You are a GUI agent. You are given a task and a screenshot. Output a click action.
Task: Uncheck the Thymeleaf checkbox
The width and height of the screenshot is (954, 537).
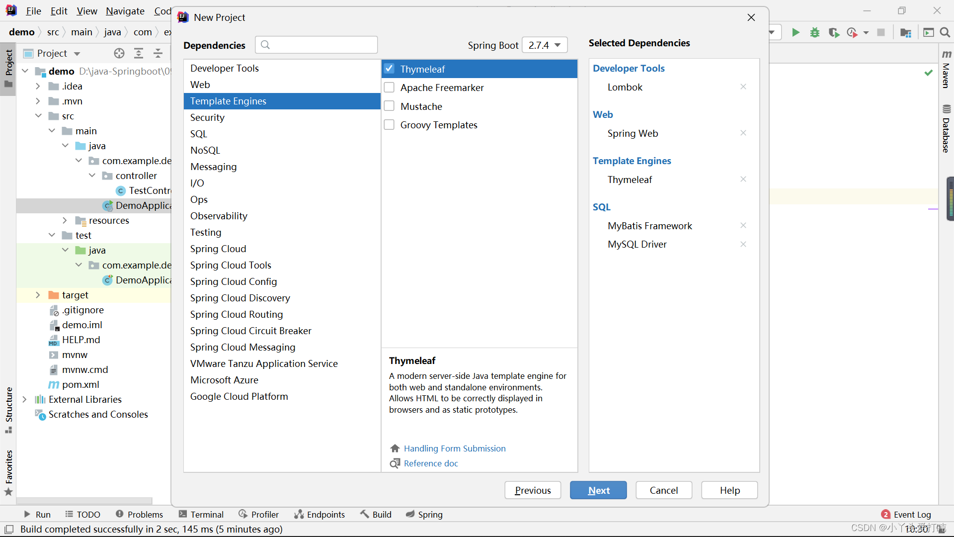point(390,69)
